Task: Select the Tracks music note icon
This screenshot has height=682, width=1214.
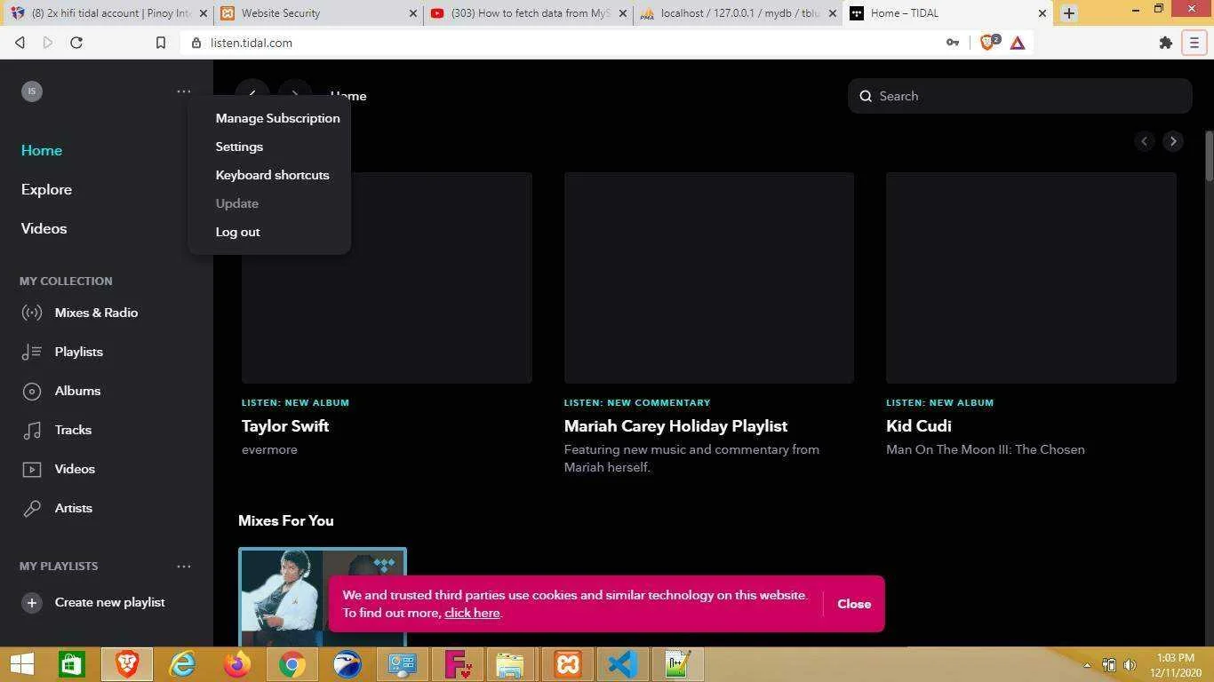Action: pyautogui.click(x=32, y=430)
